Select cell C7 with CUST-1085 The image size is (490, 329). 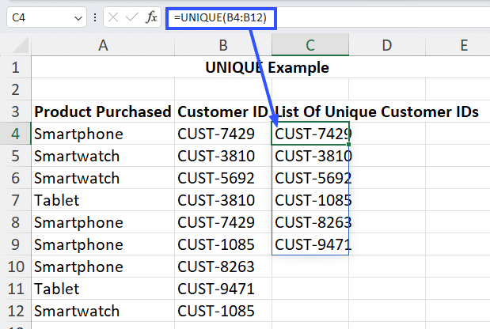[x=310, y=200]
